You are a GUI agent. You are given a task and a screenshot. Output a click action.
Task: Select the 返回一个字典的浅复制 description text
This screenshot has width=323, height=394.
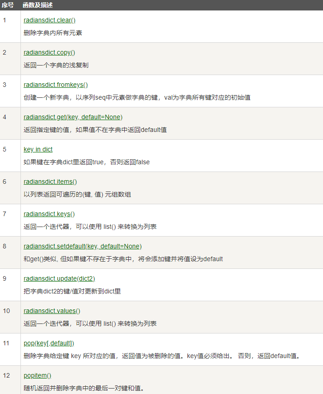pyautogui.click(x=56, y=66)
